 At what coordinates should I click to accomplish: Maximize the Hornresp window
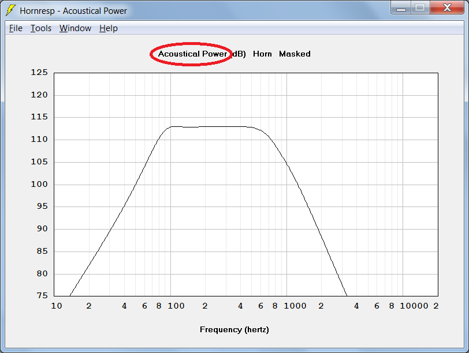(x=420, y=8)
